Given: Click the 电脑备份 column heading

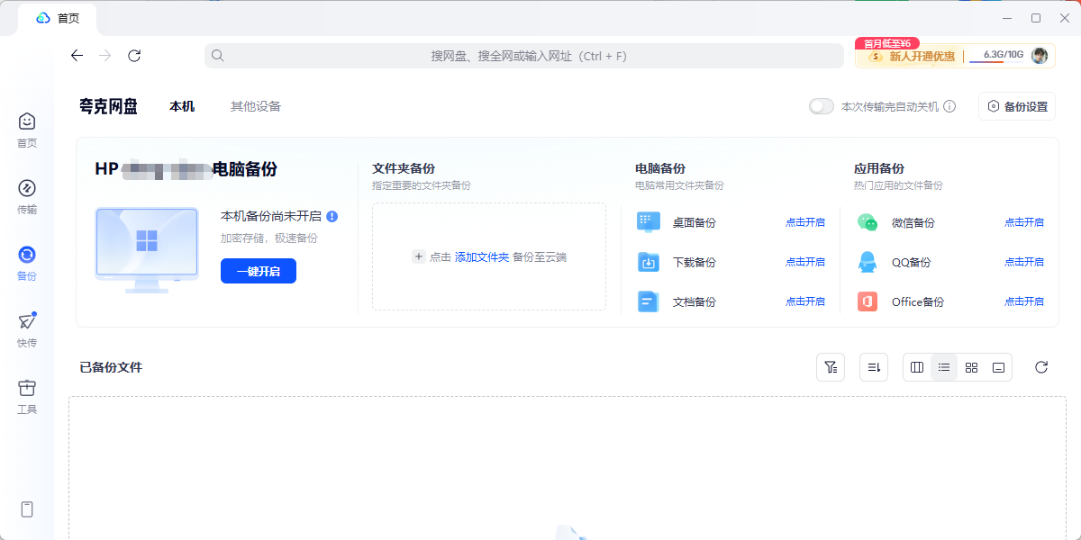Looking at the screenshot, I should coord(660,168).
